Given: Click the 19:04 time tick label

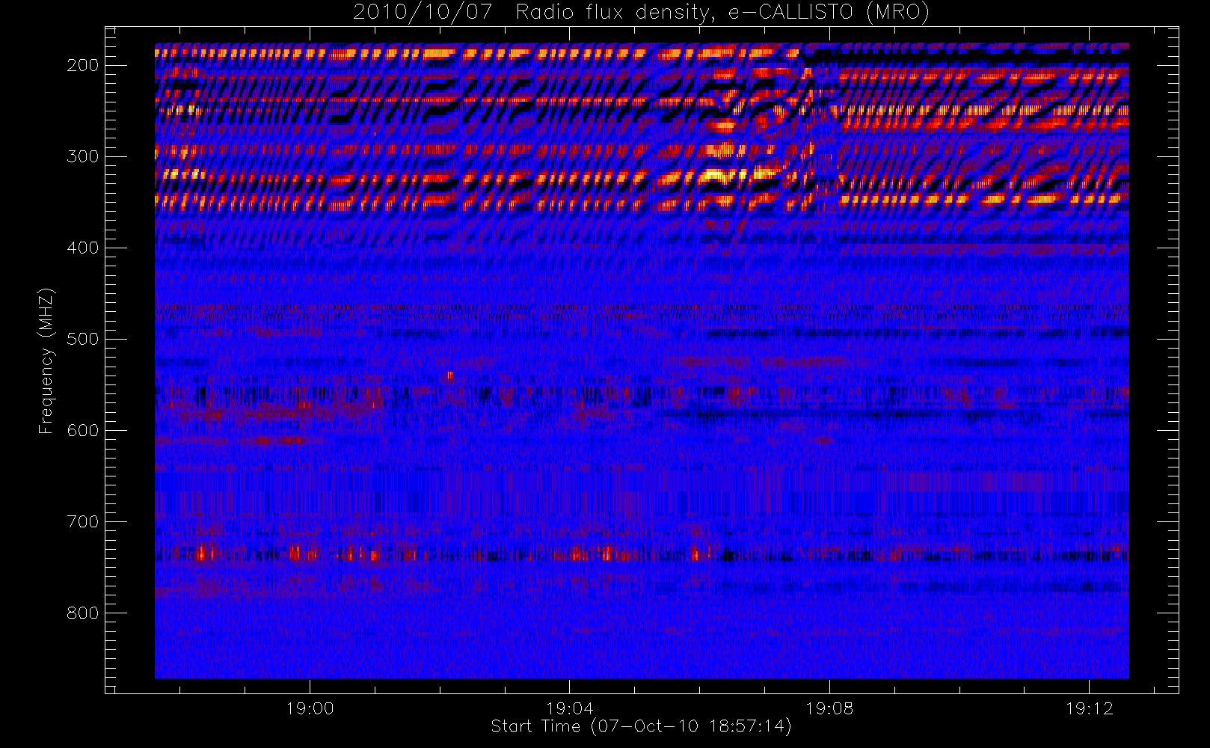Looking at the screenshot, I should 569,708.
